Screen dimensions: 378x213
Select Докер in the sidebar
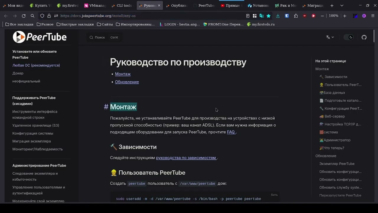point(18,73)
